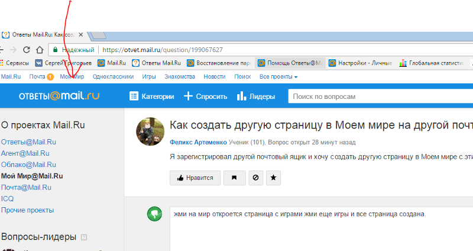473x251 pixels.
Task: Open the Лидеры leaderboard
Action: click(256, 96)
